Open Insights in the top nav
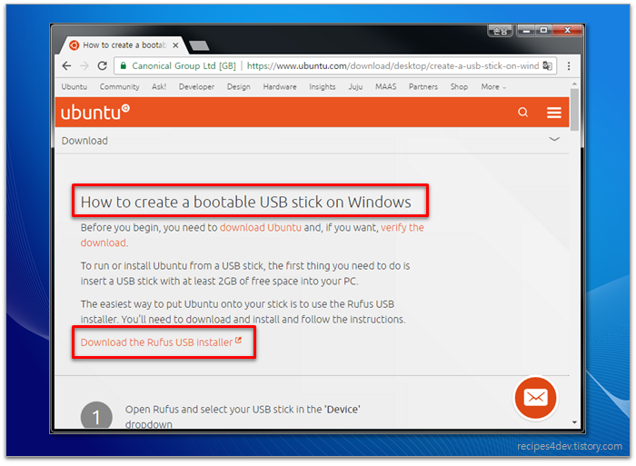Screen dimensions: 636x466 coord(322,87)
